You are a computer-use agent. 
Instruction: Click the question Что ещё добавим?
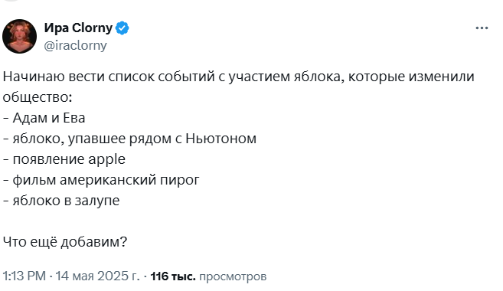pos(65,242)
